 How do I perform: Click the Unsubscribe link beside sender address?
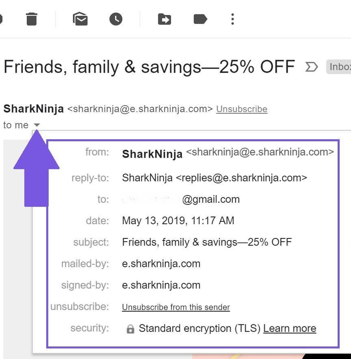[242, 109]
